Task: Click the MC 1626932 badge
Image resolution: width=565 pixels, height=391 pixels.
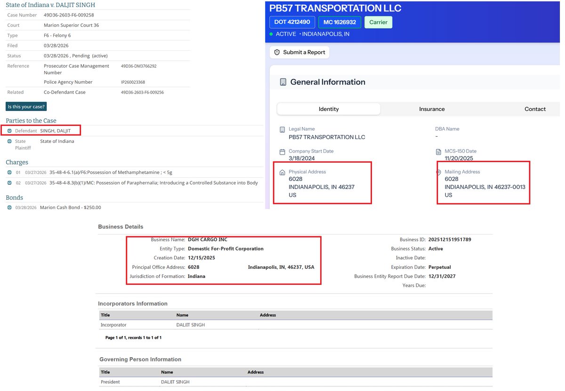Action: tap(340, 22)
